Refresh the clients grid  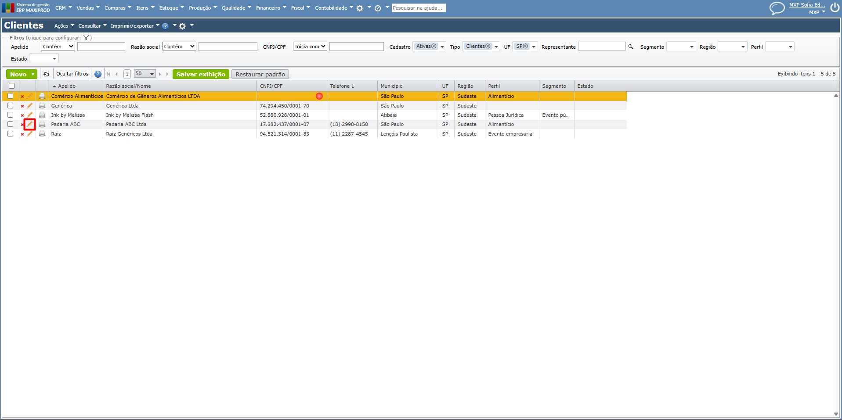pos(47,74)
